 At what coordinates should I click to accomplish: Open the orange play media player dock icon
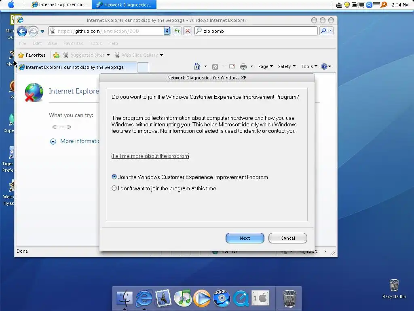202,298
